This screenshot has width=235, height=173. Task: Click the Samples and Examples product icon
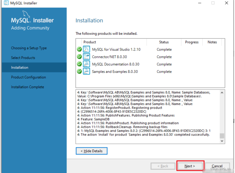point(87,71)
